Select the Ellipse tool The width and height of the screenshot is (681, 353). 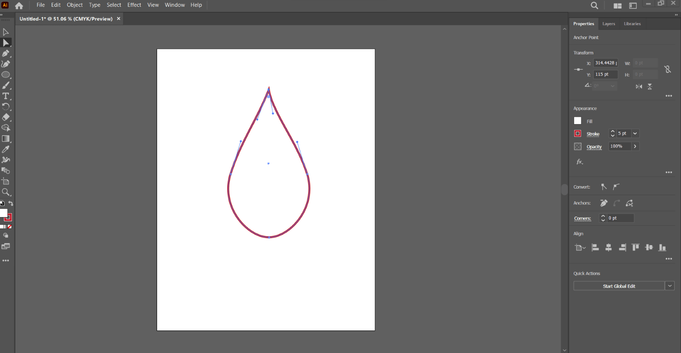click(x=6, y=75)
